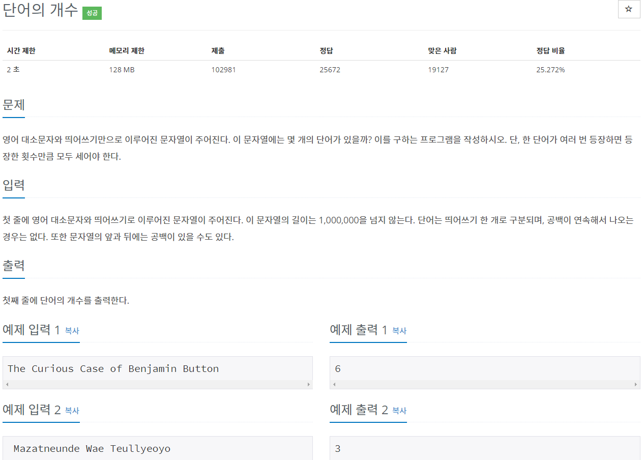The width and height of the screenshot is (643, 460).
Task: Click the time limit value 2 초
Action: point(13,70)
